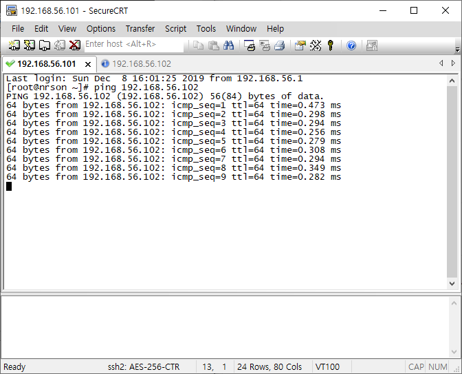
Task: Open Help via blue question mark icon
Action: click(x=351, y=45)
